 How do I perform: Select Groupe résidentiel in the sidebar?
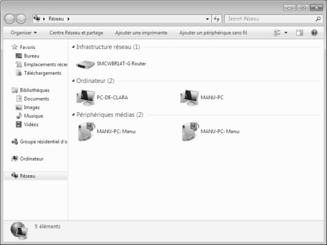click(44, 142)
